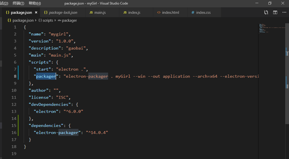289x159 pixels.
Task: Click the "devDependencies" key
Action: click(50, 104)
